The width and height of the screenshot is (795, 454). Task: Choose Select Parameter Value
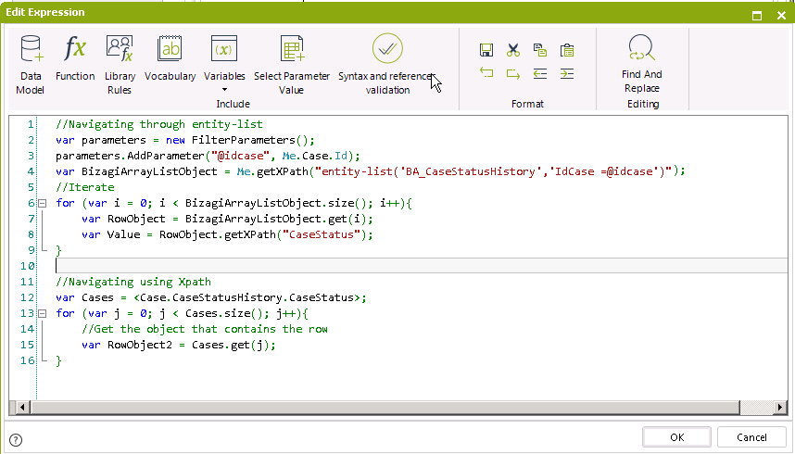tap(292, 65)
